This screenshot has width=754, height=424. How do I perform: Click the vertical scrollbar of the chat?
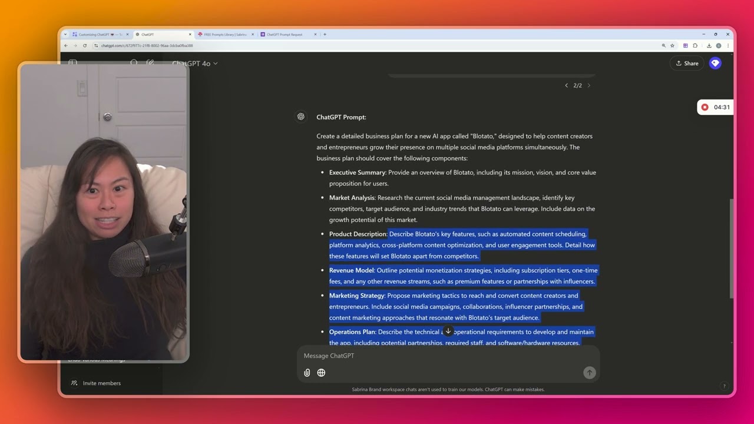click(731, 247)
